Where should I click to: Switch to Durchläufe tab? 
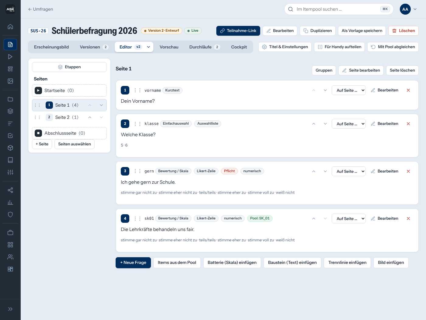[x=204, y=47]
